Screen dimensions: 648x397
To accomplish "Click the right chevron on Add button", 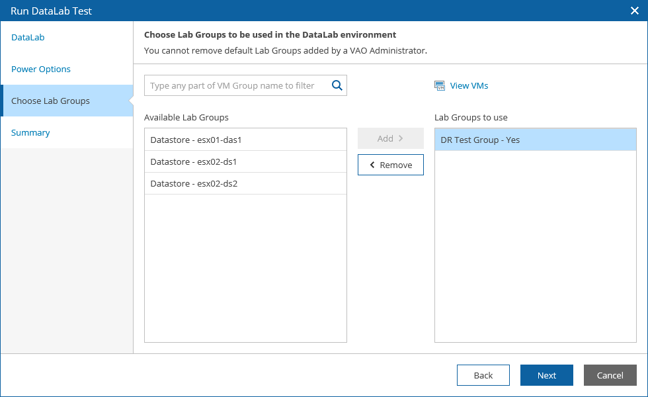I will tap(401, 138).
